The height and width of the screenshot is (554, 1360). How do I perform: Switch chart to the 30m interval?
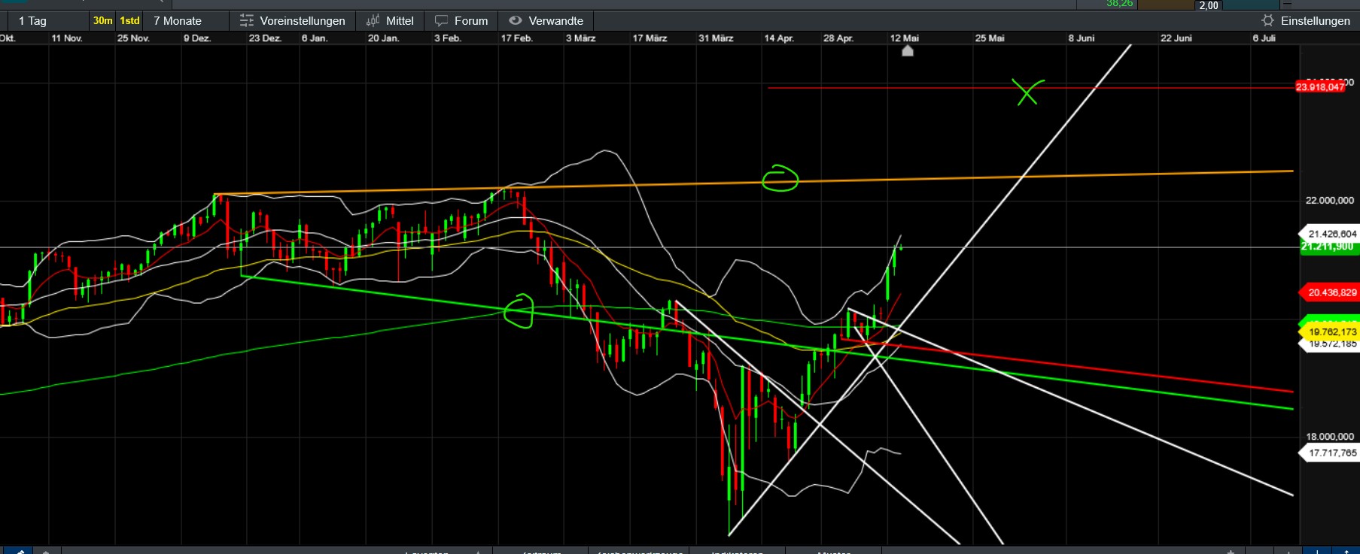coord(102,21)
